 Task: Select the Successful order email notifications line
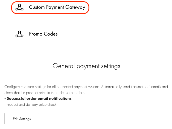point(38,98)
